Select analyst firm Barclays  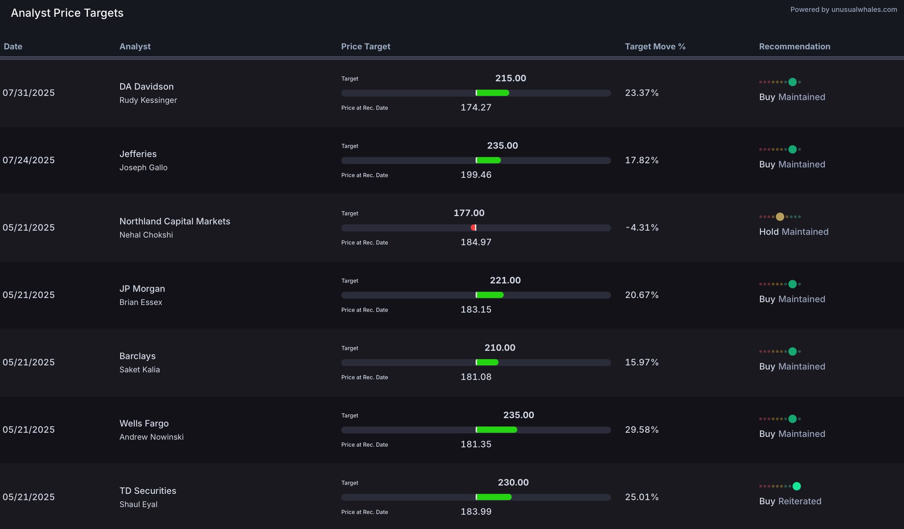(137, 356)
